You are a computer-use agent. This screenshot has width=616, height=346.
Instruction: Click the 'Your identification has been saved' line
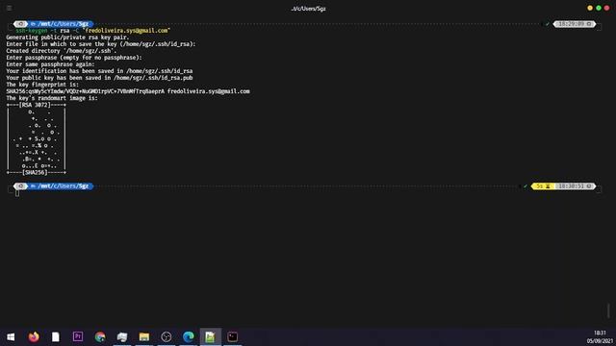click(x=99, y=71)
